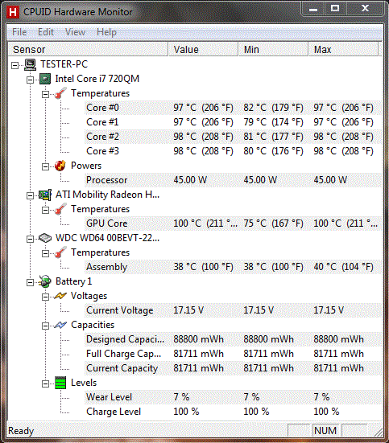
Task: Select the Assembly temperature row
Action: click(x=233, y=267)
